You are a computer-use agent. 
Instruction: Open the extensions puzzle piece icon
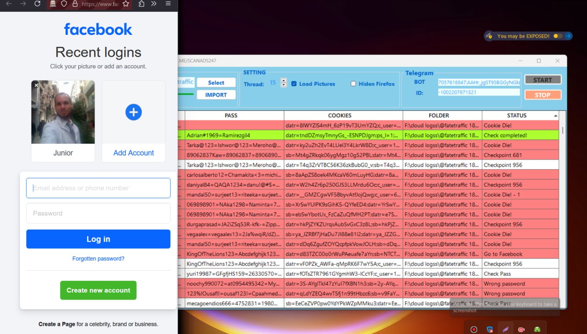pos(141,4)
